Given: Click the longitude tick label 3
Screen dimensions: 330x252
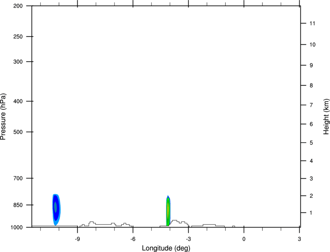Looking at the screenshot, I should pyautogui.click(x=299, y=239).
